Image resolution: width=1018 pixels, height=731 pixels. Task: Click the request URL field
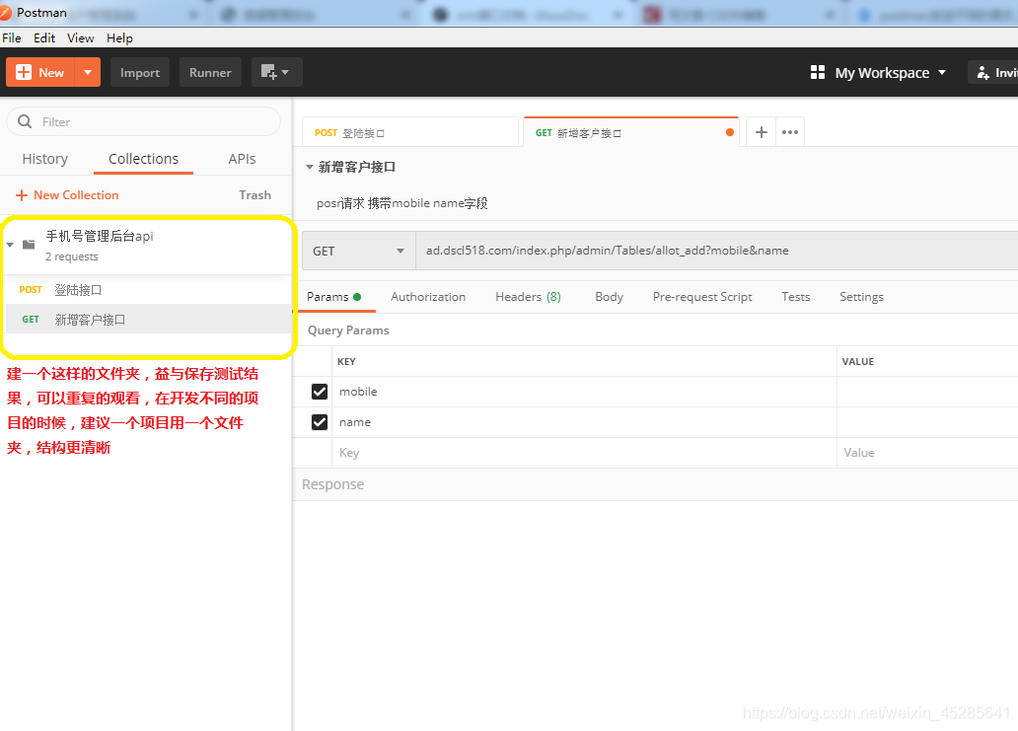point(717,251)
